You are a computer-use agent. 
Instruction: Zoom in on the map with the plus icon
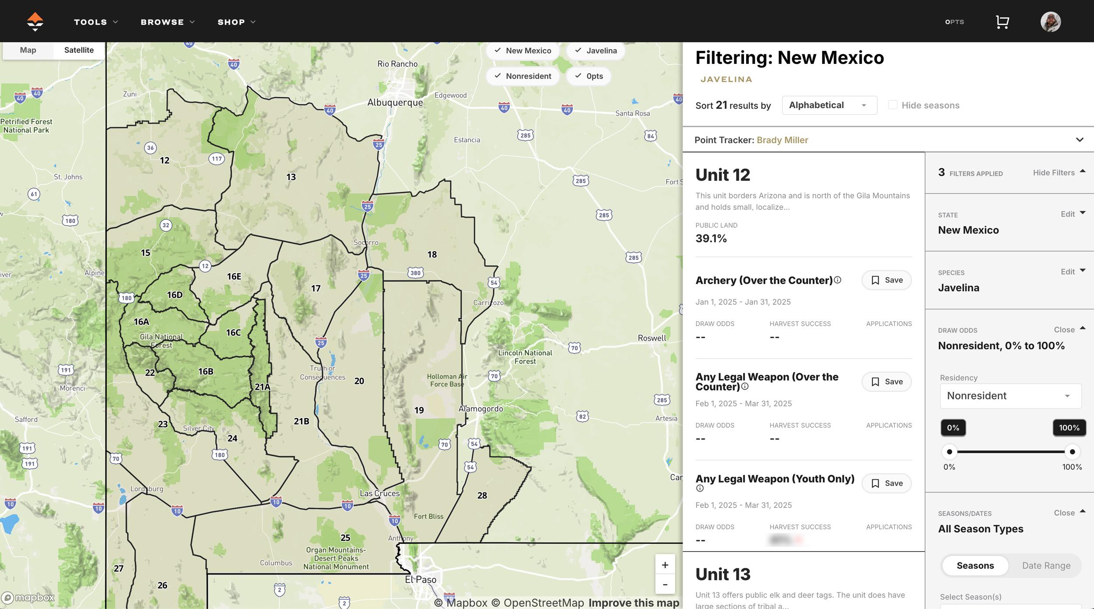[x=665, y=565]
